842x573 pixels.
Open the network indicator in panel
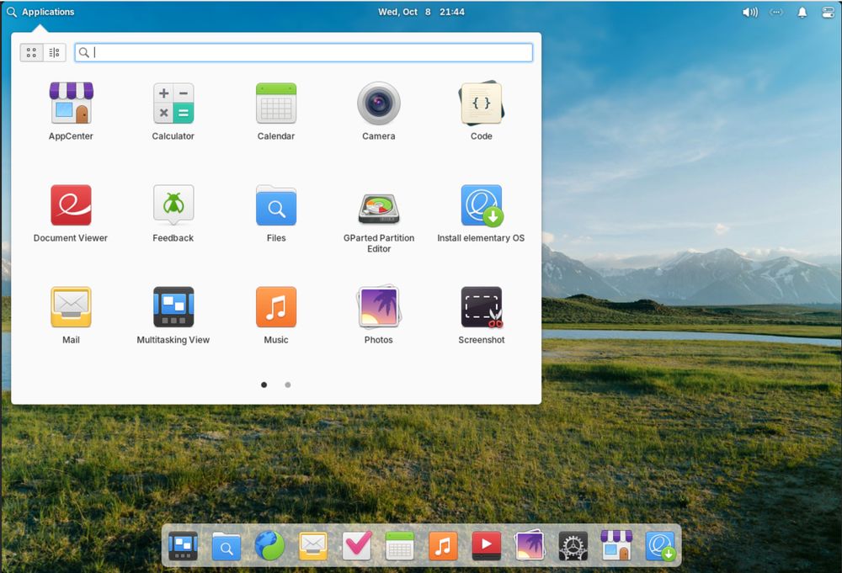coord(776,12)
